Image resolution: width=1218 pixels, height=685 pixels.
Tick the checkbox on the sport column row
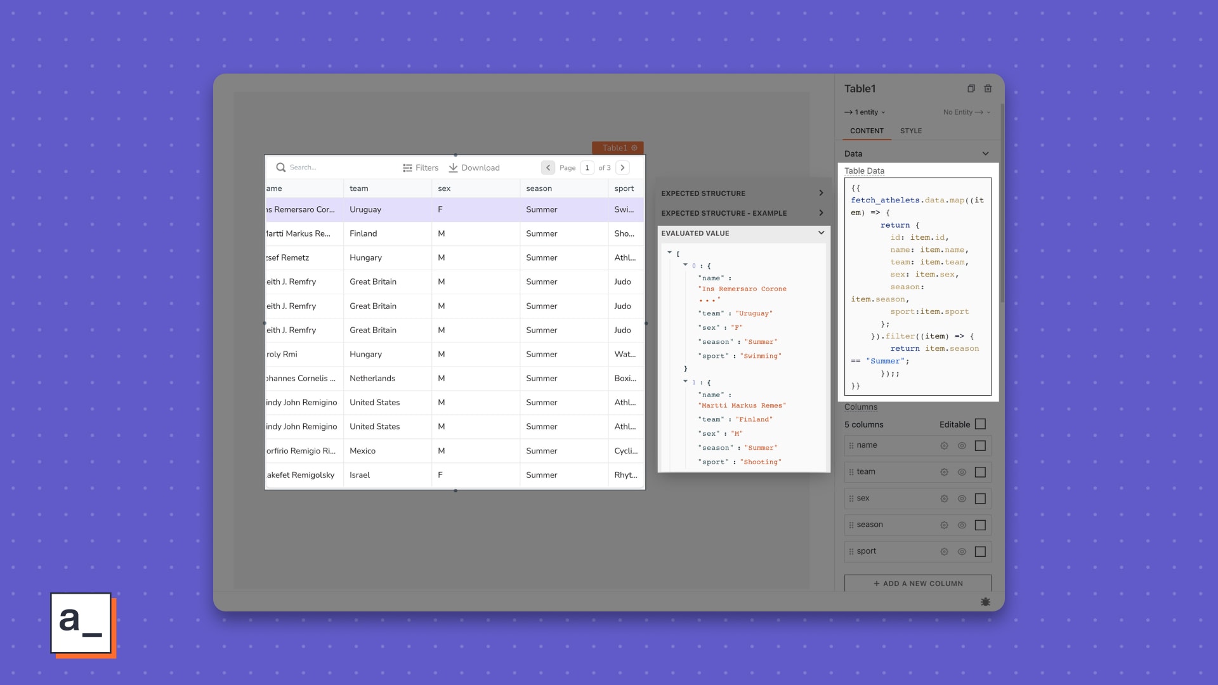(981, 551)
